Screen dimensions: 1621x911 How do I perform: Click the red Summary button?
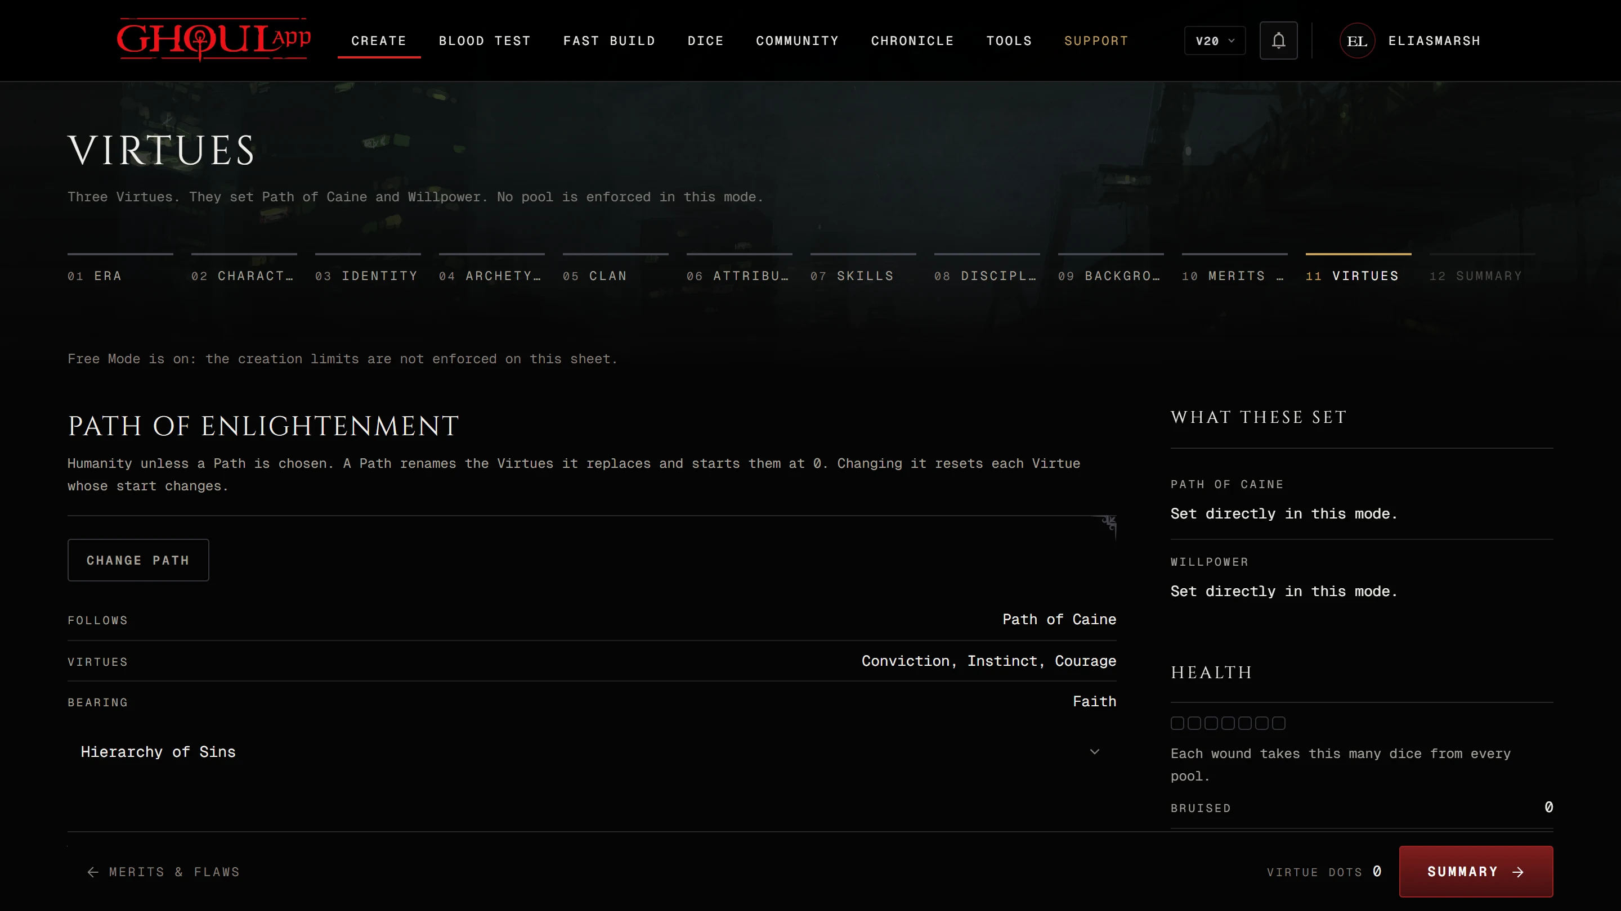pos(1476,872)
